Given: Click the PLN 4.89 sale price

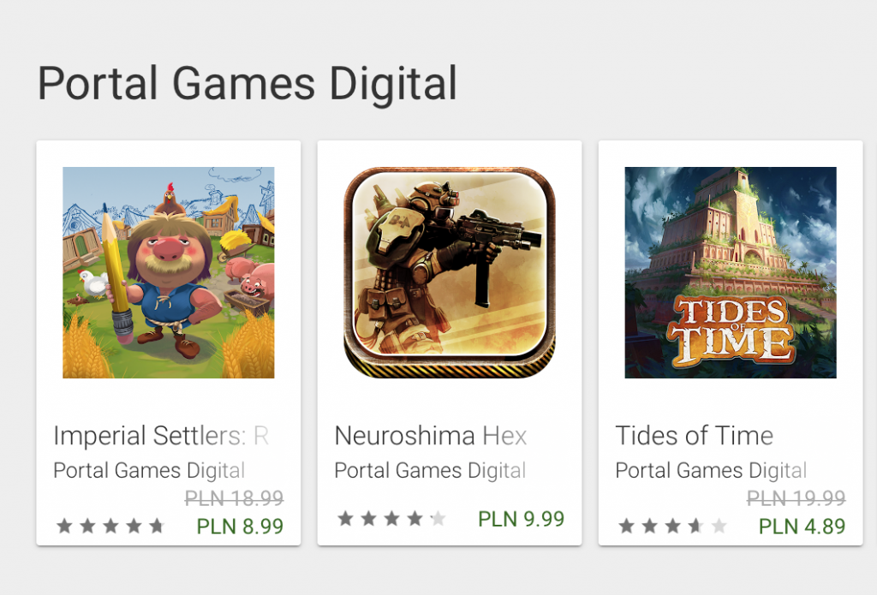Looking at the screenshot, I should click(x=802, y=526).
